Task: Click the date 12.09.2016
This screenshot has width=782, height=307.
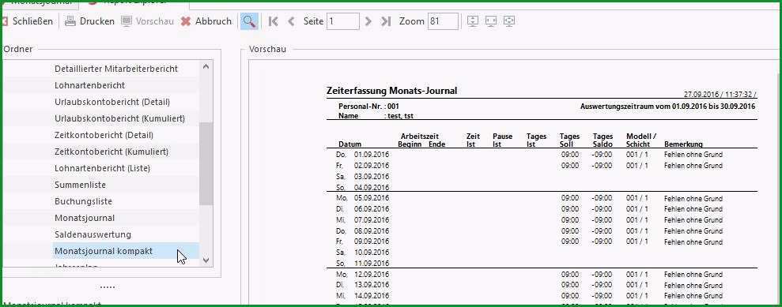Action: coord(372,274)
